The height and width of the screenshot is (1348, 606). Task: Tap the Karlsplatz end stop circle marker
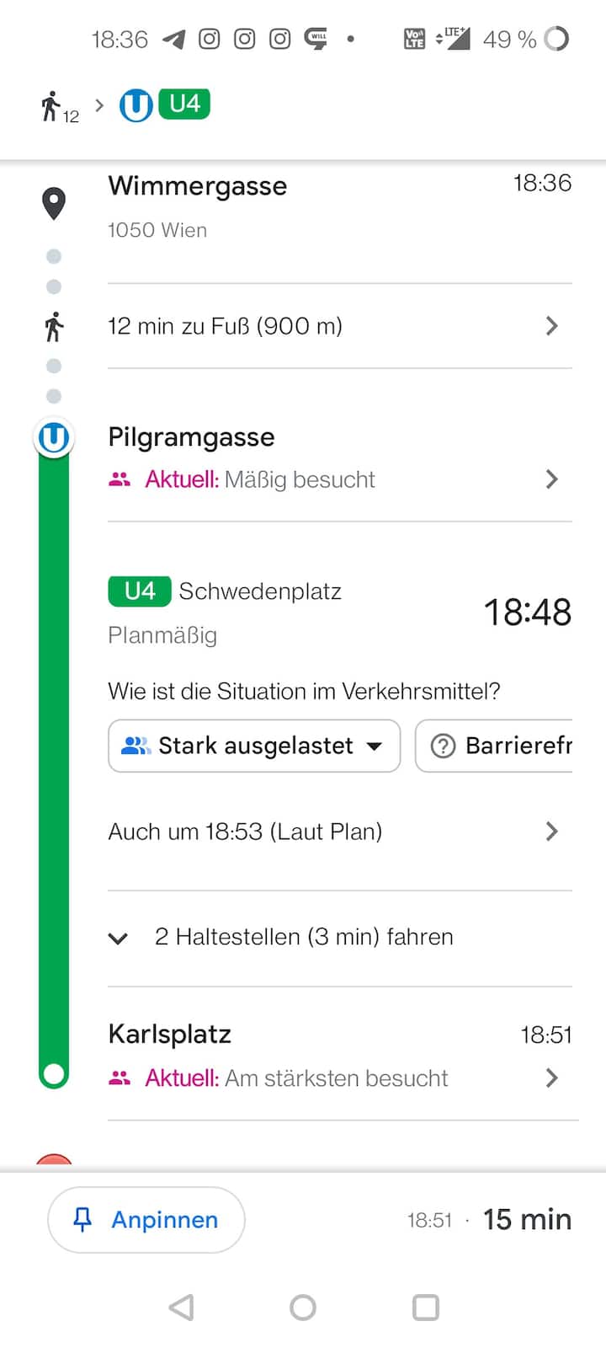pyautogui.click(x=54, y=1074)
